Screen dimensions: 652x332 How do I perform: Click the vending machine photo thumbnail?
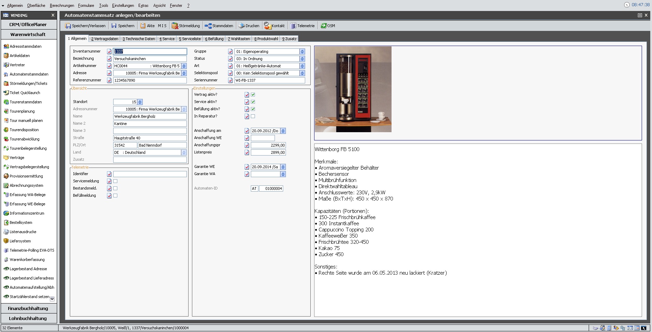[353, 89]
